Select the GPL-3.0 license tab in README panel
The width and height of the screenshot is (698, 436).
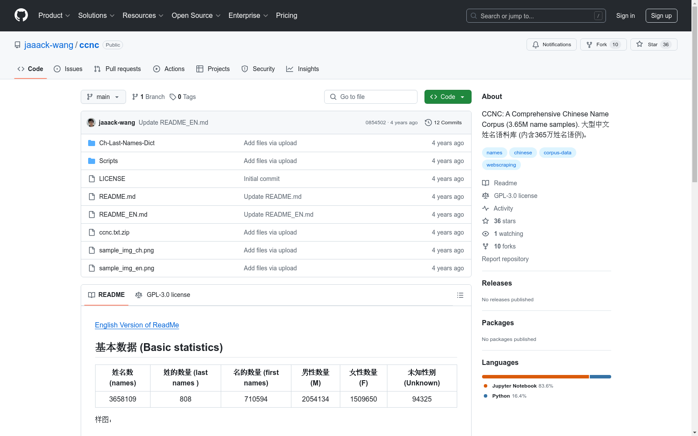(x=163, y=295)
